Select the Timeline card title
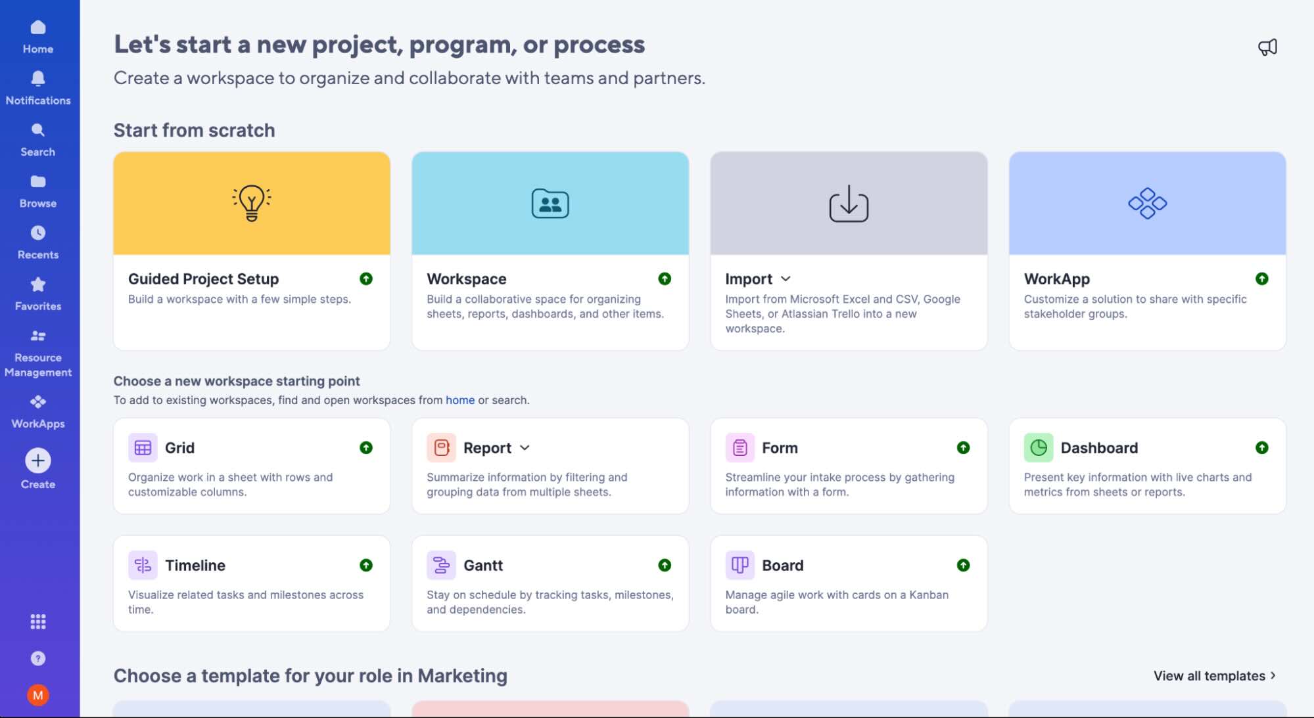The image size is (1314, 718). tap(195, 566)
